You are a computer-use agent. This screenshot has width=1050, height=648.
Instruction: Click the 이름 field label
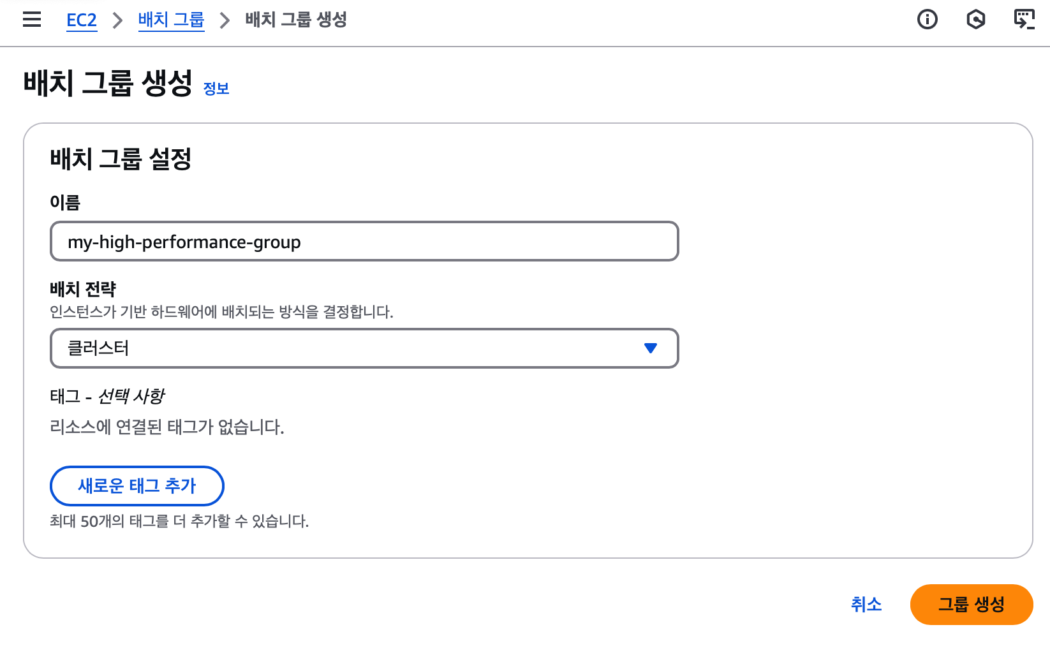click(65, 203)
